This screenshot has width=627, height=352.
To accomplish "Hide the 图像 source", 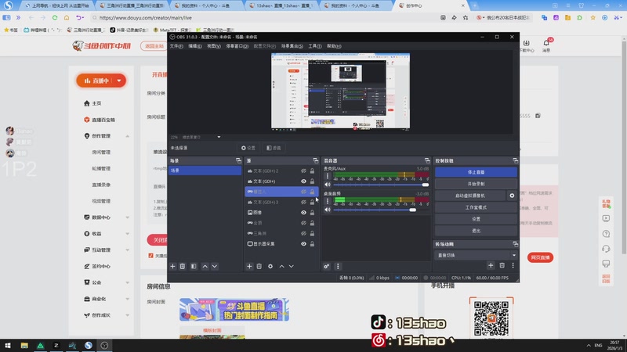I will [x=303, y=212].
